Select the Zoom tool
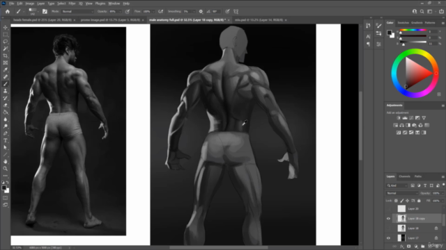The width and height of the screenshot is (446, 250). point(6,169)
